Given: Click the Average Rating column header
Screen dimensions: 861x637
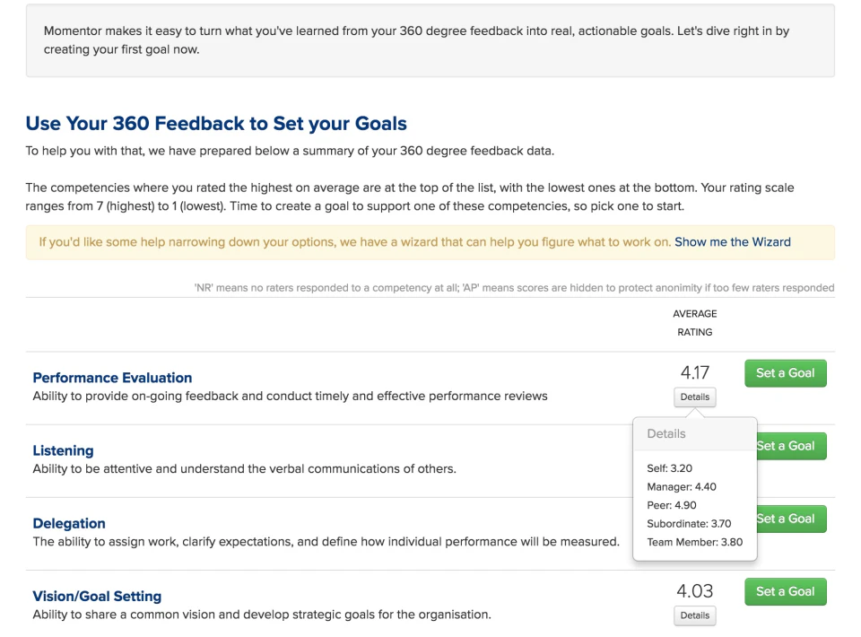Looking at the screenshot, I should [694, 323].
